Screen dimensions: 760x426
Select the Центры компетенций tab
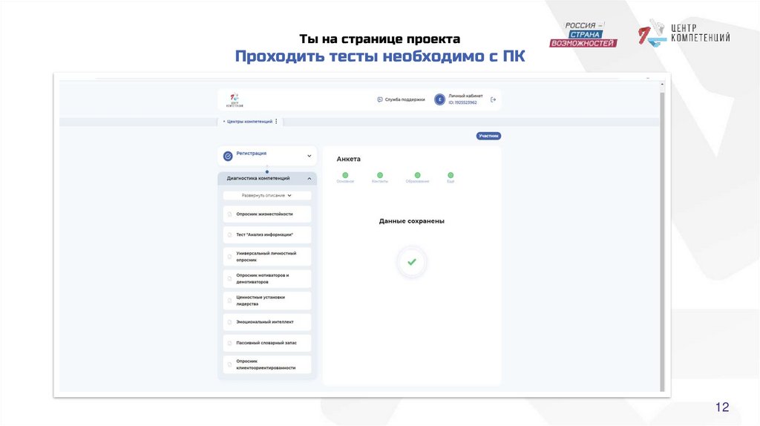[x=249, y=122]
